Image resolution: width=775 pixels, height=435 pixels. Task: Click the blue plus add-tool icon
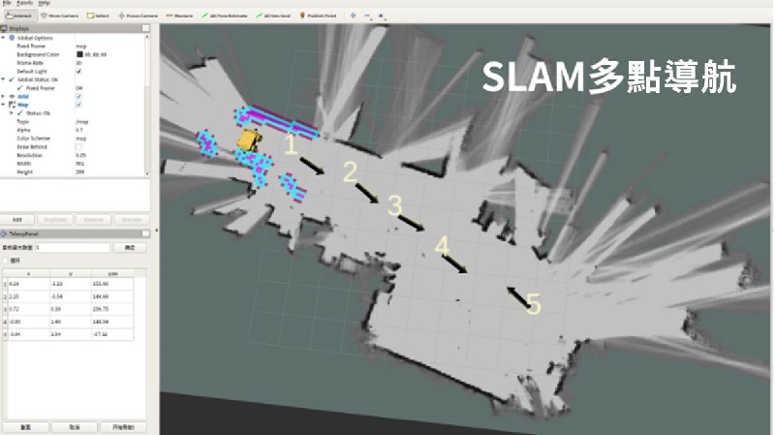tap(353, 16)
